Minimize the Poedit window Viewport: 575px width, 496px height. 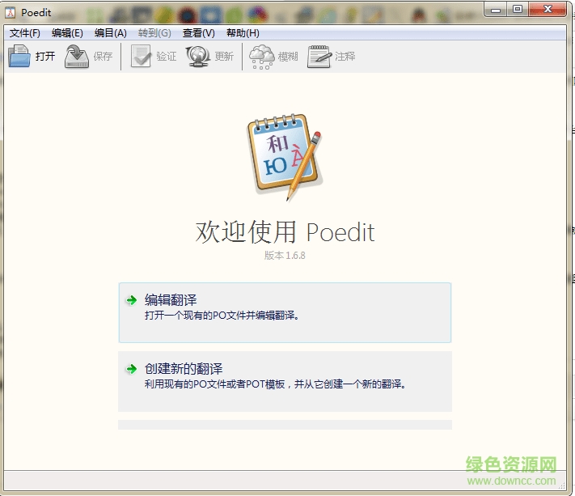[496, 9]
